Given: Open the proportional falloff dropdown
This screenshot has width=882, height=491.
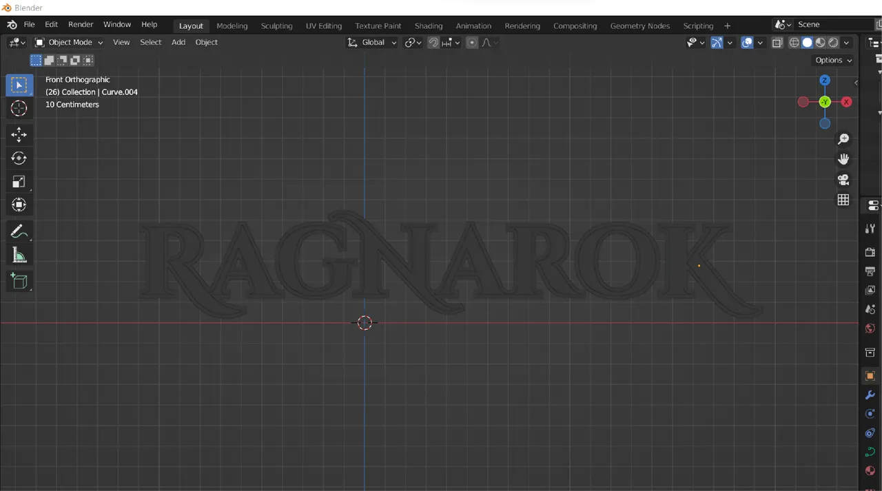Looking at the screenshot, I should tap(489, 43).
